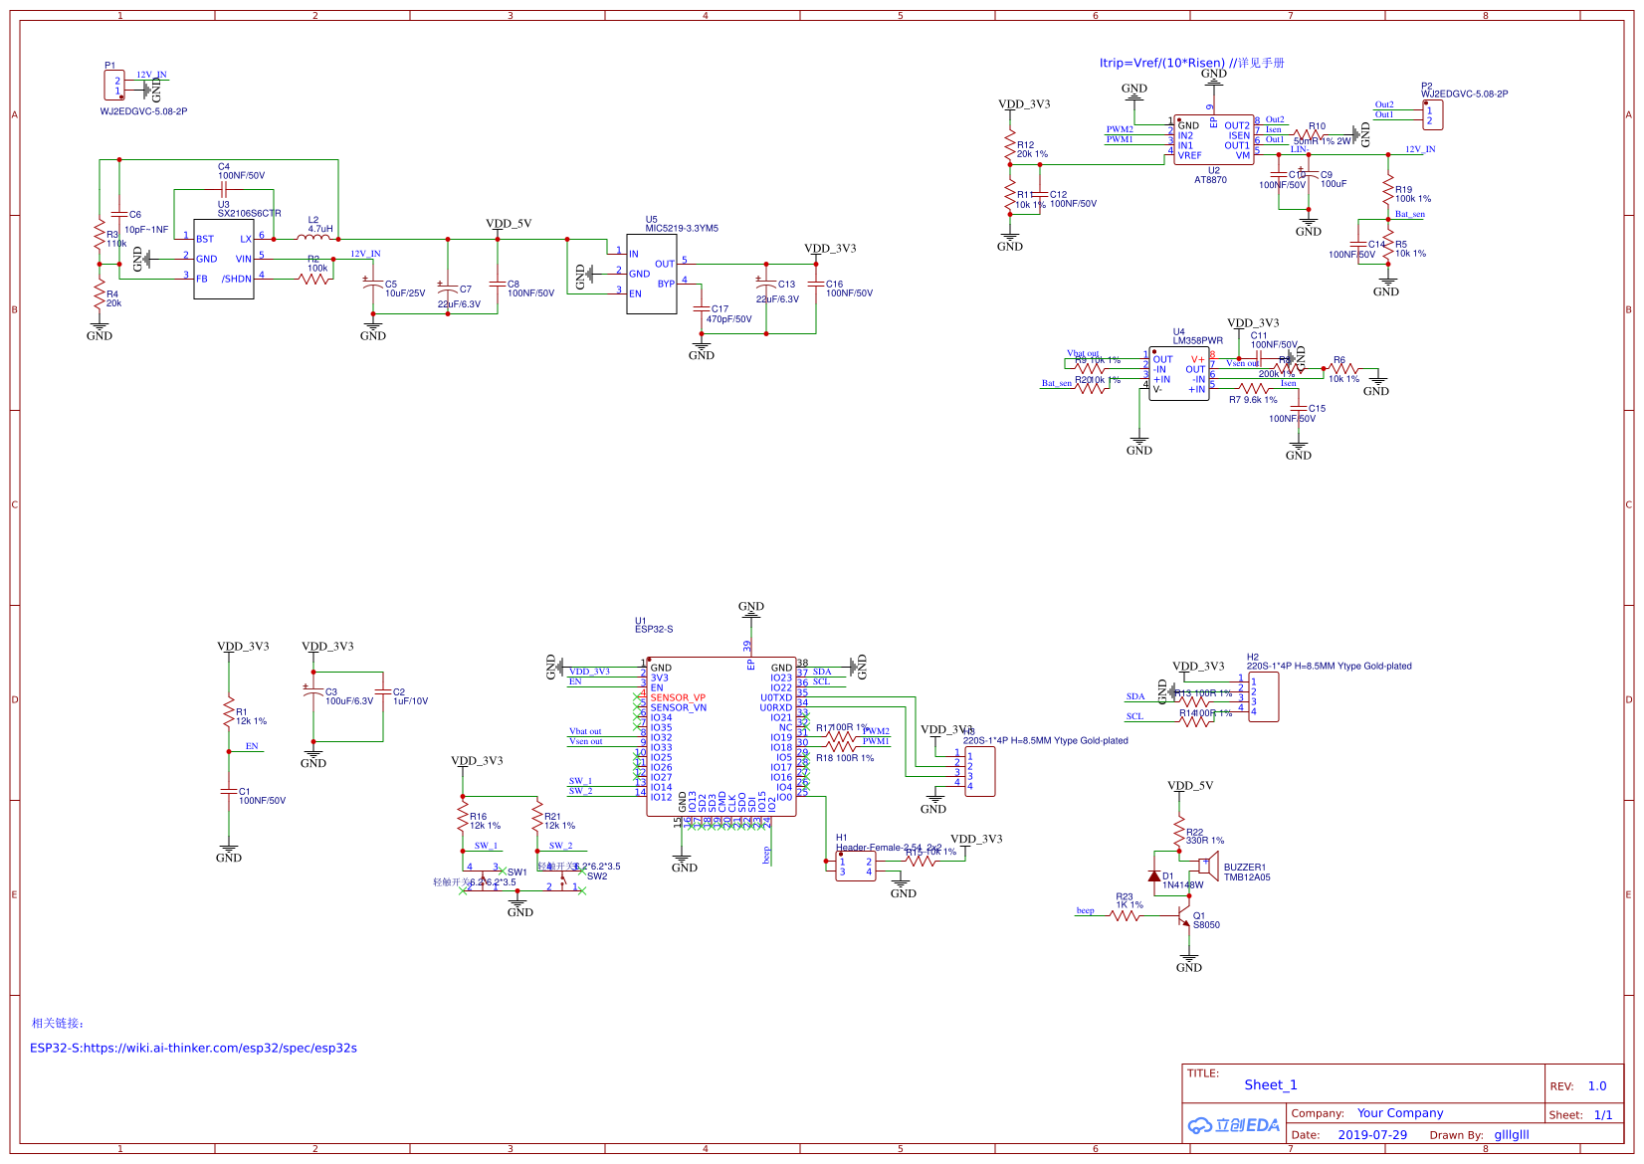
Task: Click the R19 100k resistor symbol
Action: (x=1388, y=189)
